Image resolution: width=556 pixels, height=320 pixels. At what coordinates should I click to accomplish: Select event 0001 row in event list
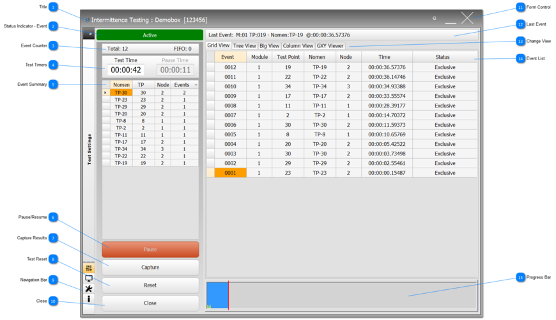coord(230,173)
